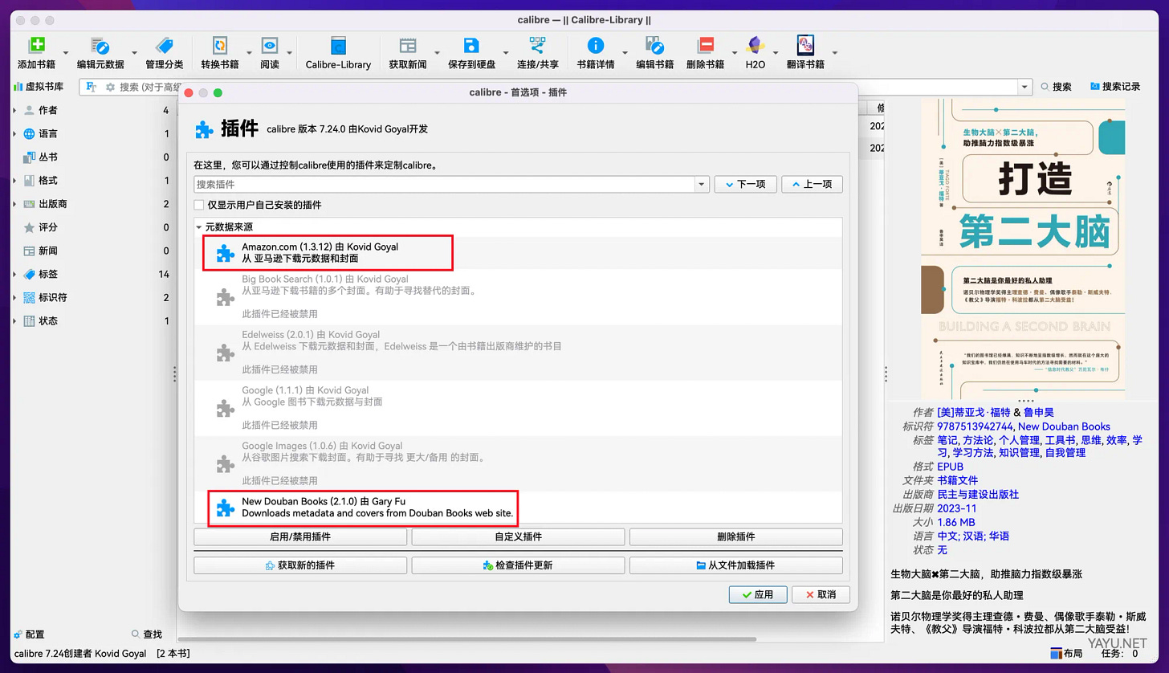
Task: Click the Calibre-Library book icon
Action: click(338, 46)
